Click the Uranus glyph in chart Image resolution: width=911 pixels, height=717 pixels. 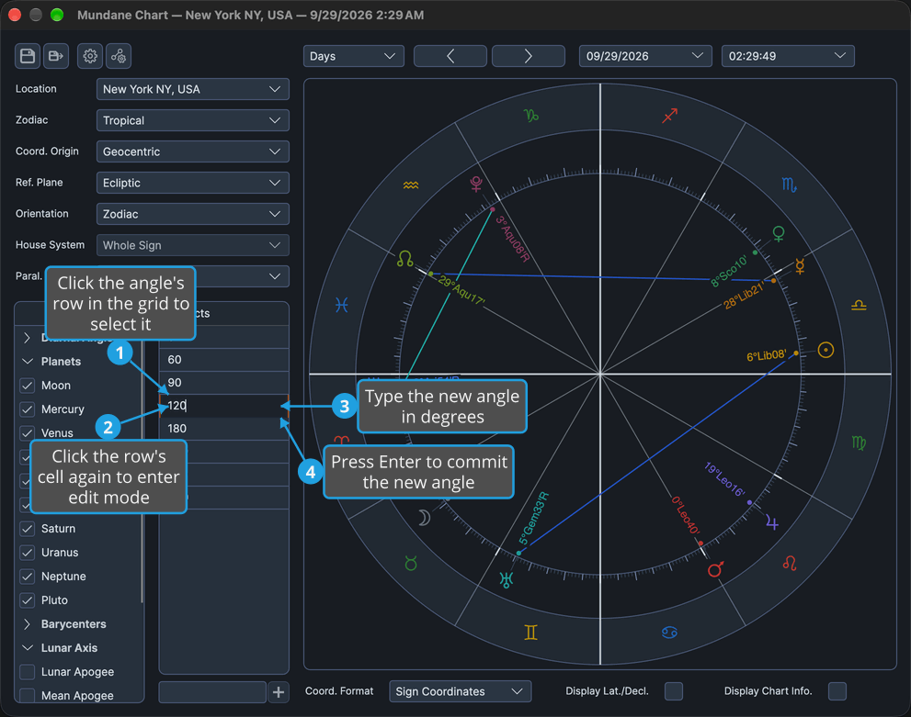[506, 579]
